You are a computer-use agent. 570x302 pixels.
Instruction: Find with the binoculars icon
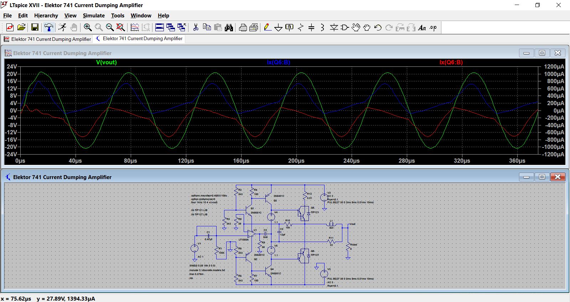(229, 27)
